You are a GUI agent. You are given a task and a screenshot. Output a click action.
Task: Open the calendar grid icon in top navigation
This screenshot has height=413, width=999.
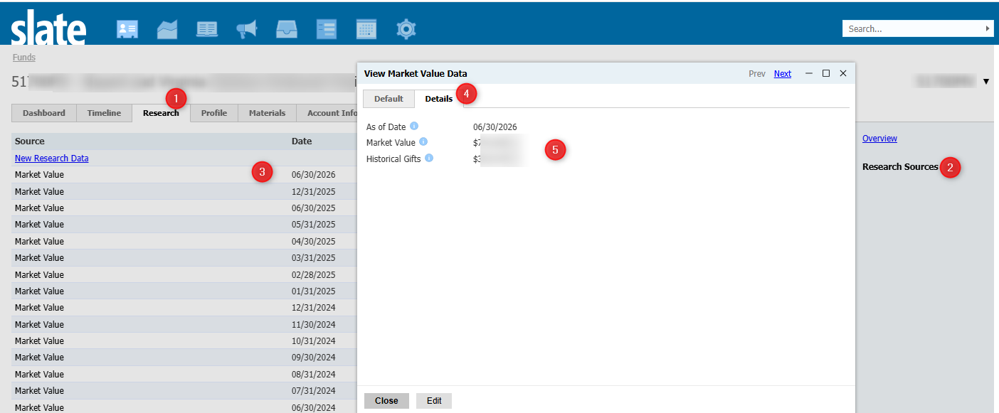pyautogui.click(x=366, y=29)
